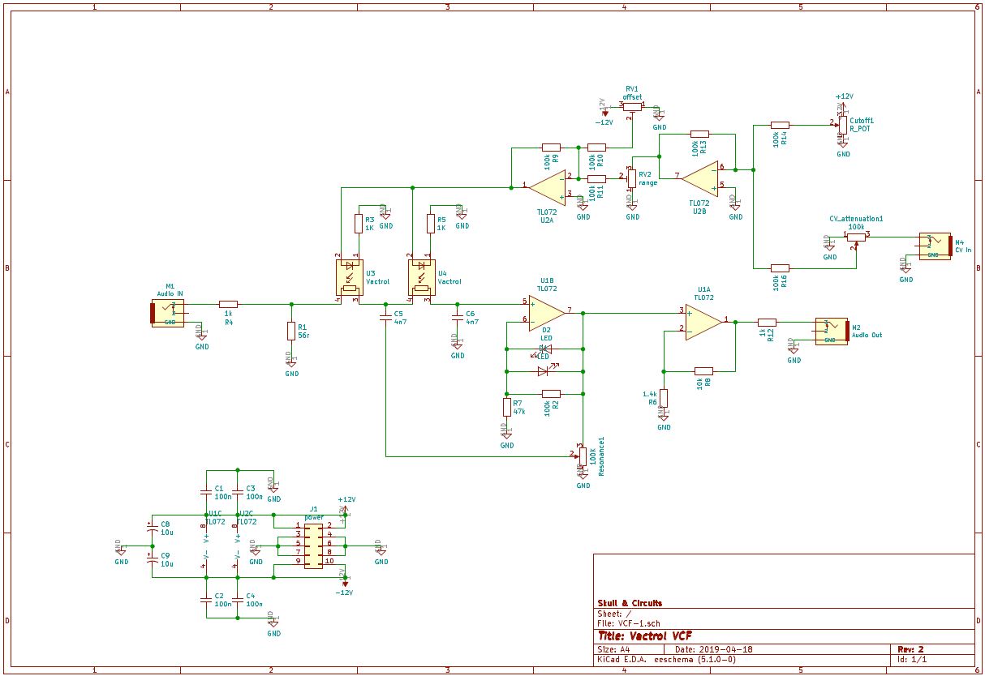This screenshot has height=676, width=985.
Task: Click resistor R4 symbol
Action: [x=229, y=304]
